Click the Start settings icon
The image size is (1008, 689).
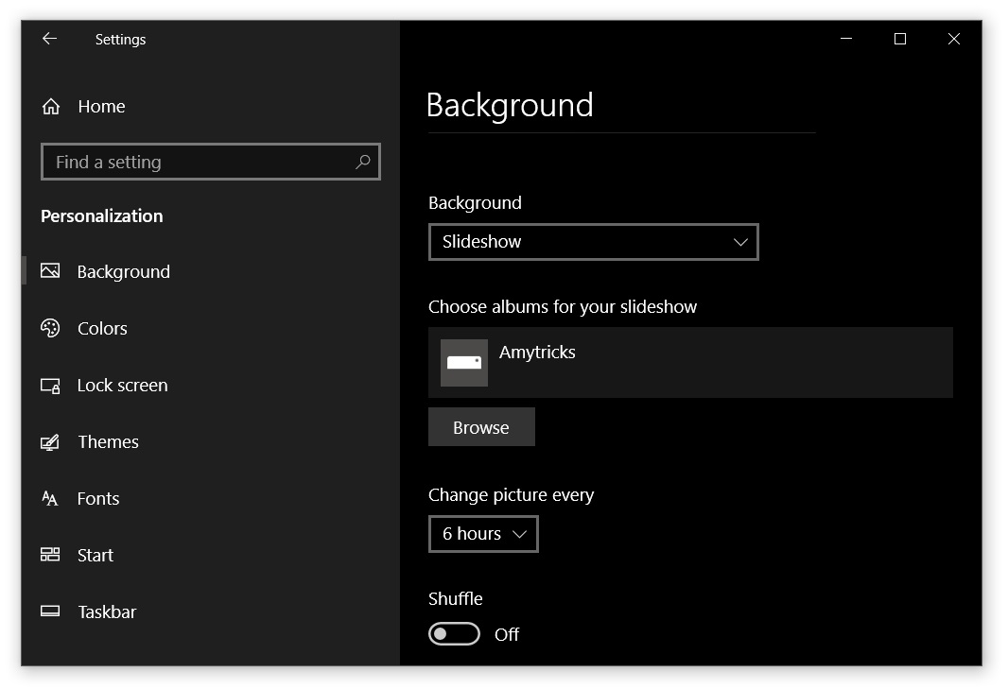click(50, 555)
